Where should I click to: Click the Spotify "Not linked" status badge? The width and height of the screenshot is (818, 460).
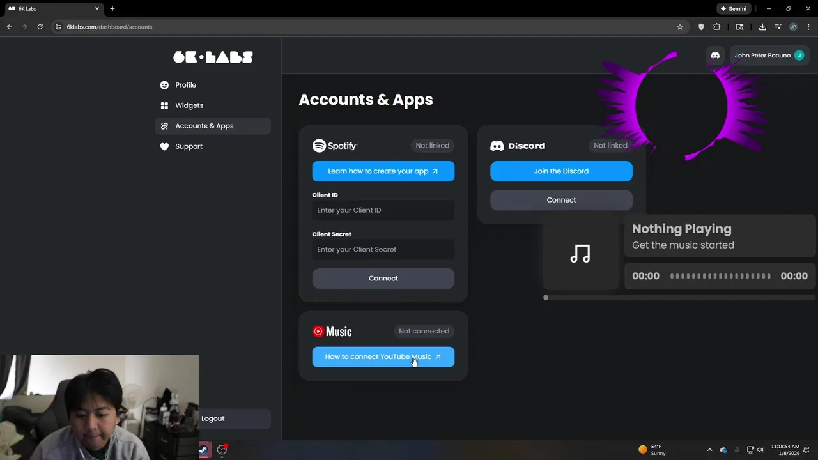(432, 146)
